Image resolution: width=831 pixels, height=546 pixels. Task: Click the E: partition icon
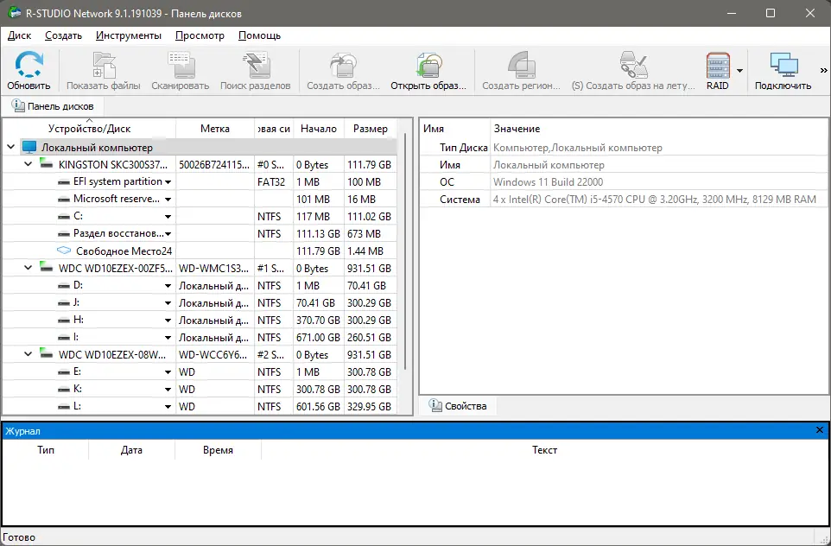pos(64,372)
